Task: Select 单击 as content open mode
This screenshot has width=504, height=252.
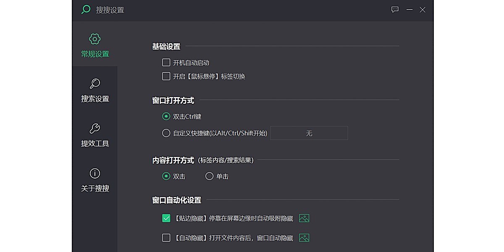Action: point(210,176)
